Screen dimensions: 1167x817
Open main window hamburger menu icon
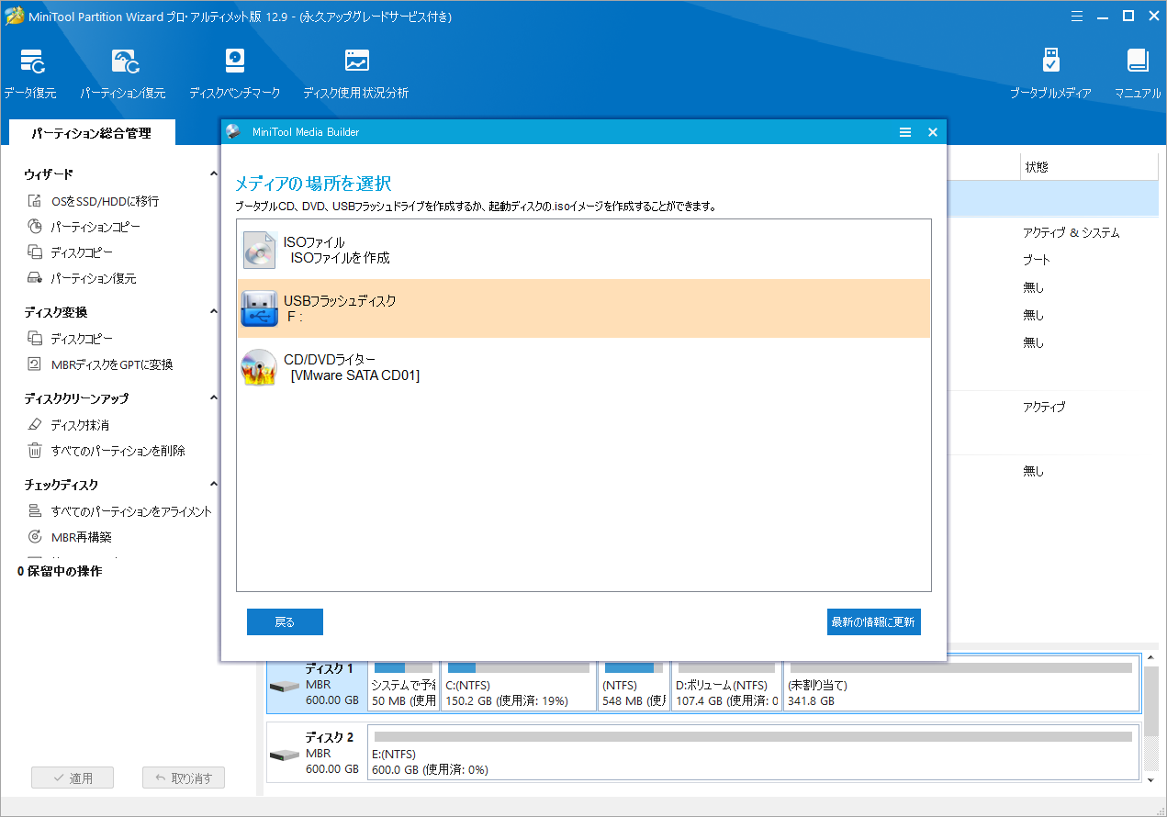pyautogui.click(x=1076, y=16)
